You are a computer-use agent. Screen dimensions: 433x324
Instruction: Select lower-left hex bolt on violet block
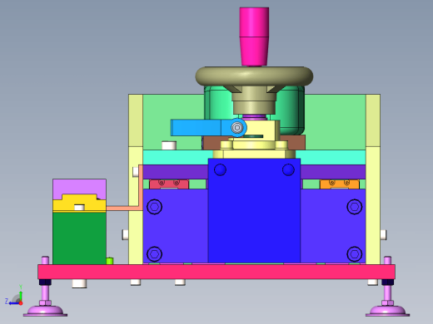click(x=154, y=253)
